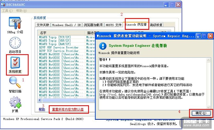Click the duba.net URL in help text
This screenshot has height=130, width=214.
click(130, 94)
